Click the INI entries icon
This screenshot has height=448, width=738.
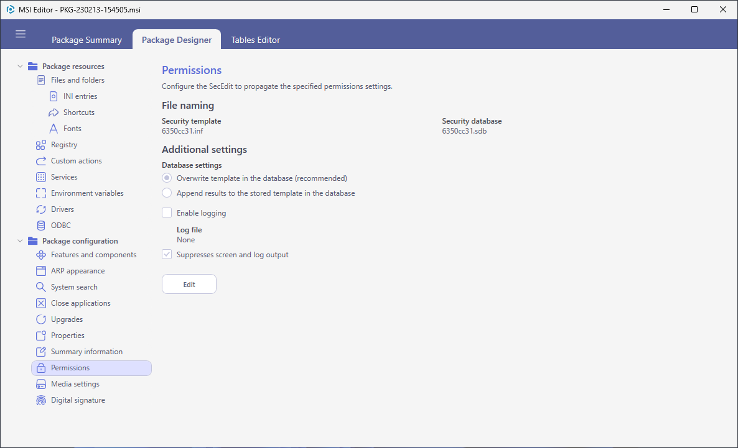[x=54, y=96]
